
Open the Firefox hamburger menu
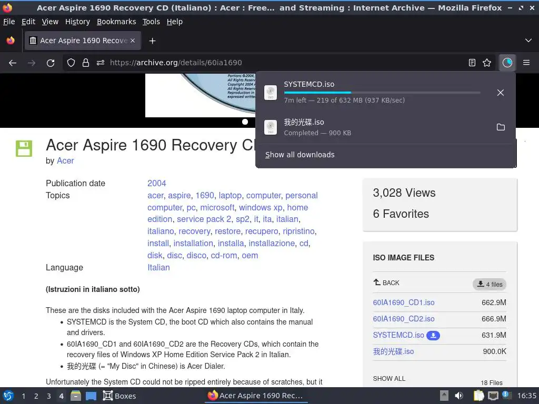click(526, 63)
